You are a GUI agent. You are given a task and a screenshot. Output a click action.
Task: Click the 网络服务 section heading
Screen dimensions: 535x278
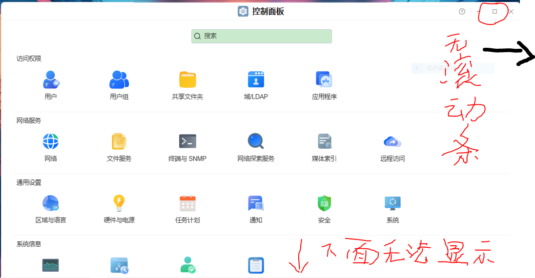[x=29, y=120]
